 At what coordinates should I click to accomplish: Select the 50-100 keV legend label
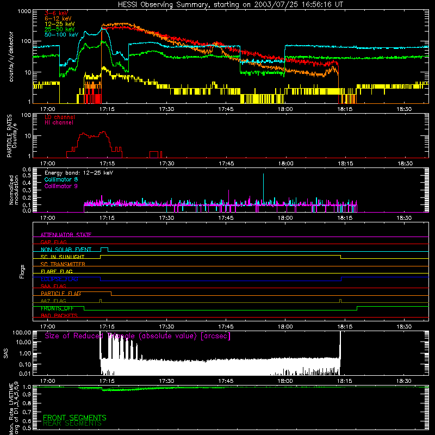61,34
